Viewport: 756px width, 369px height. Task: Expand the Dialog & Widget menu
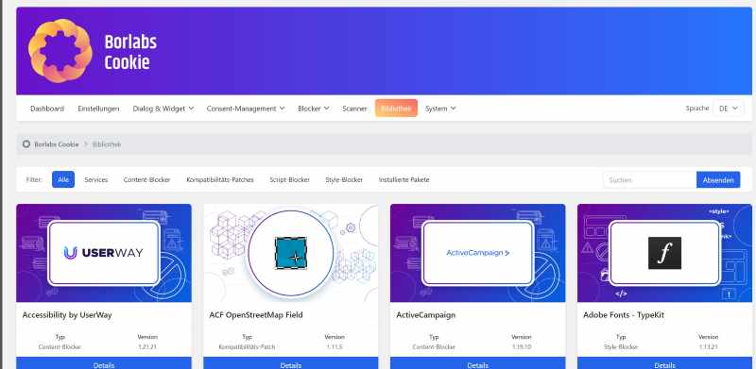coord(163,109)
